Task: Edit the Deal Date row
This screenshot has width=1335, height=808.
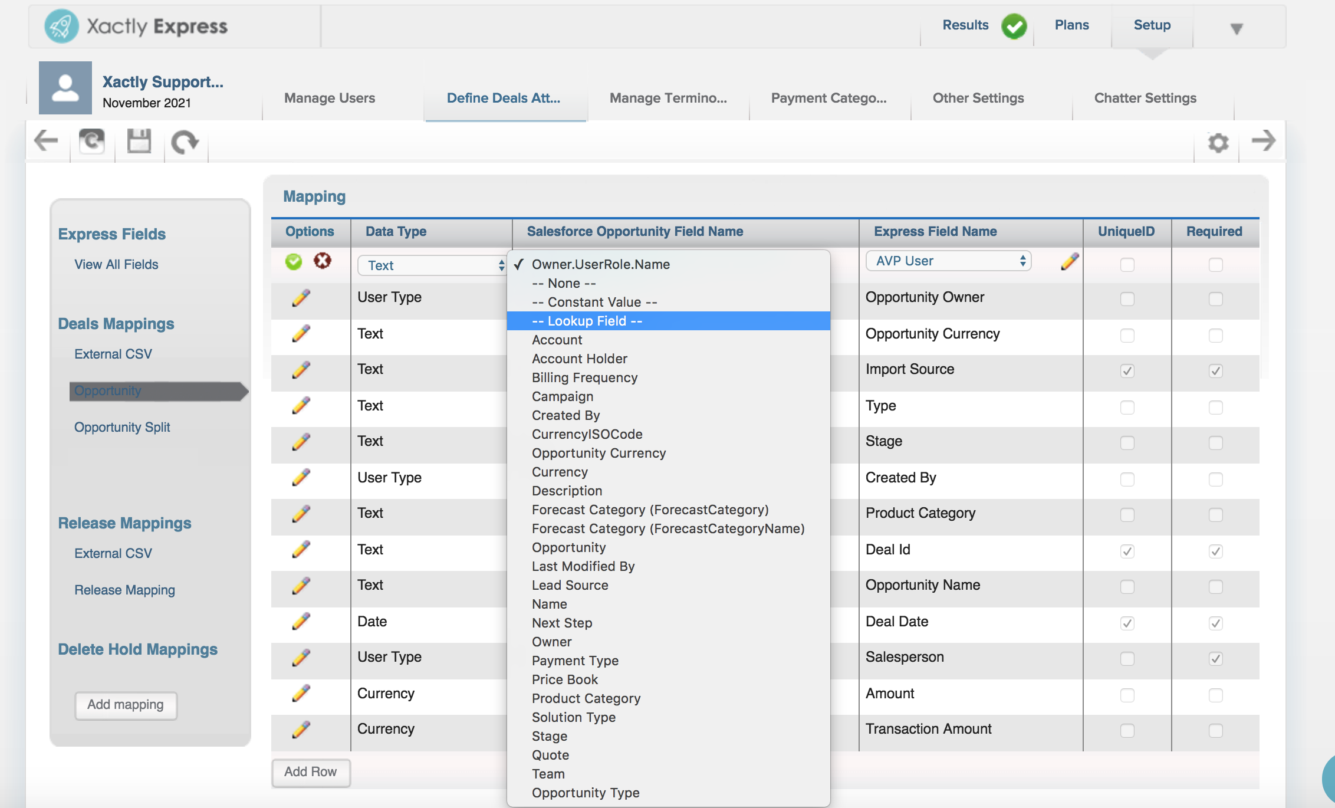Action: pos(301,622)
